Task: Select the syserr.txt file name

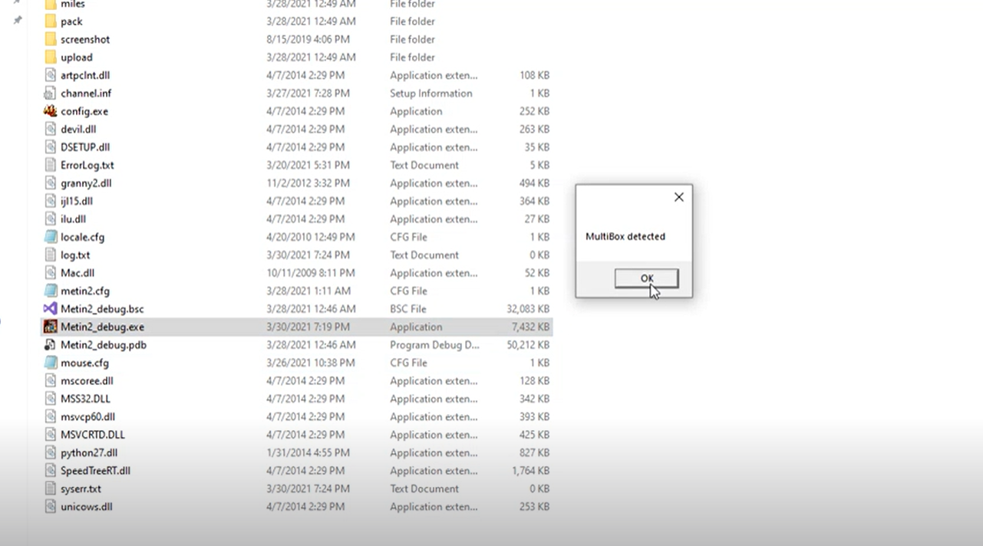Action: [81, 488]
